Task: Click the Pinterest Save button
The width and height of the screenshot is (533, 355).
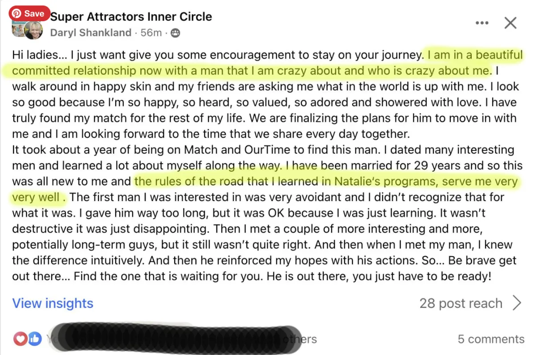Action: coord(29,13)
